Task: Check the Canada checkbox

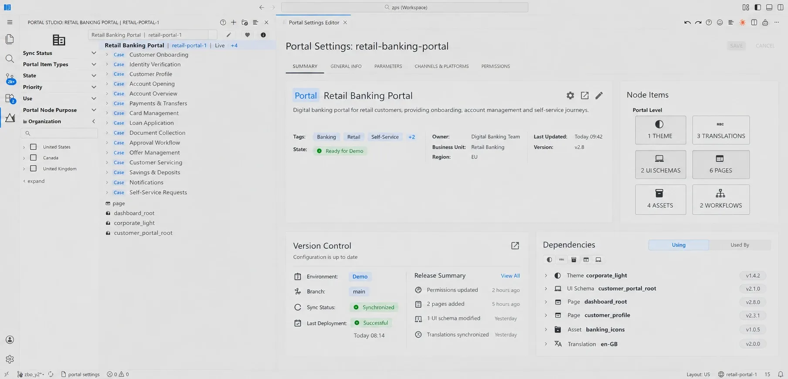Action: click(x=33, y=158)
